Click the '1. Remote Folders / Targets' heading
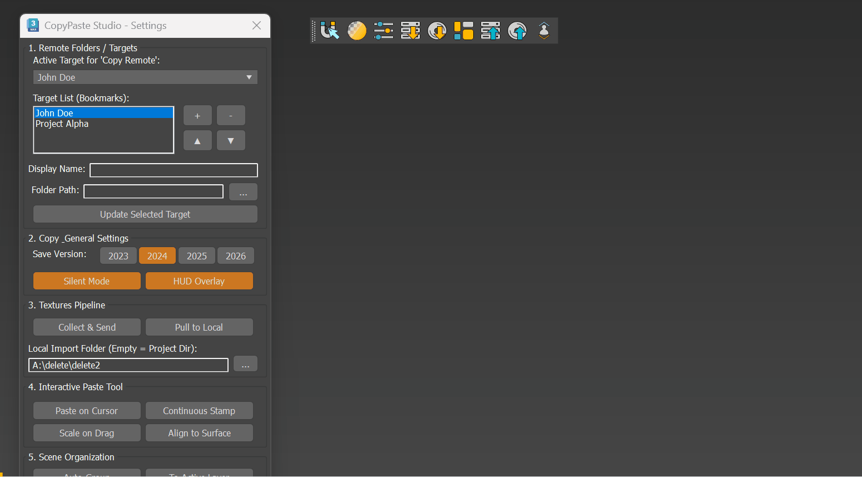 click(x=83, y=48)
